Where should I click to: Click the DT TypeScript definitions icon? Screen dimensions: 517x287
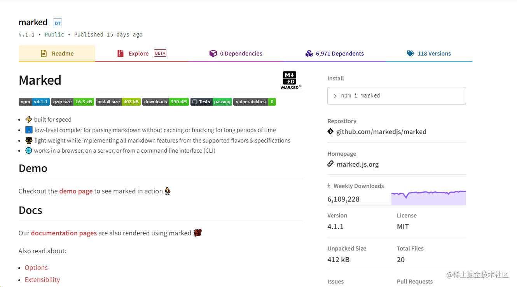pos(58,23)
